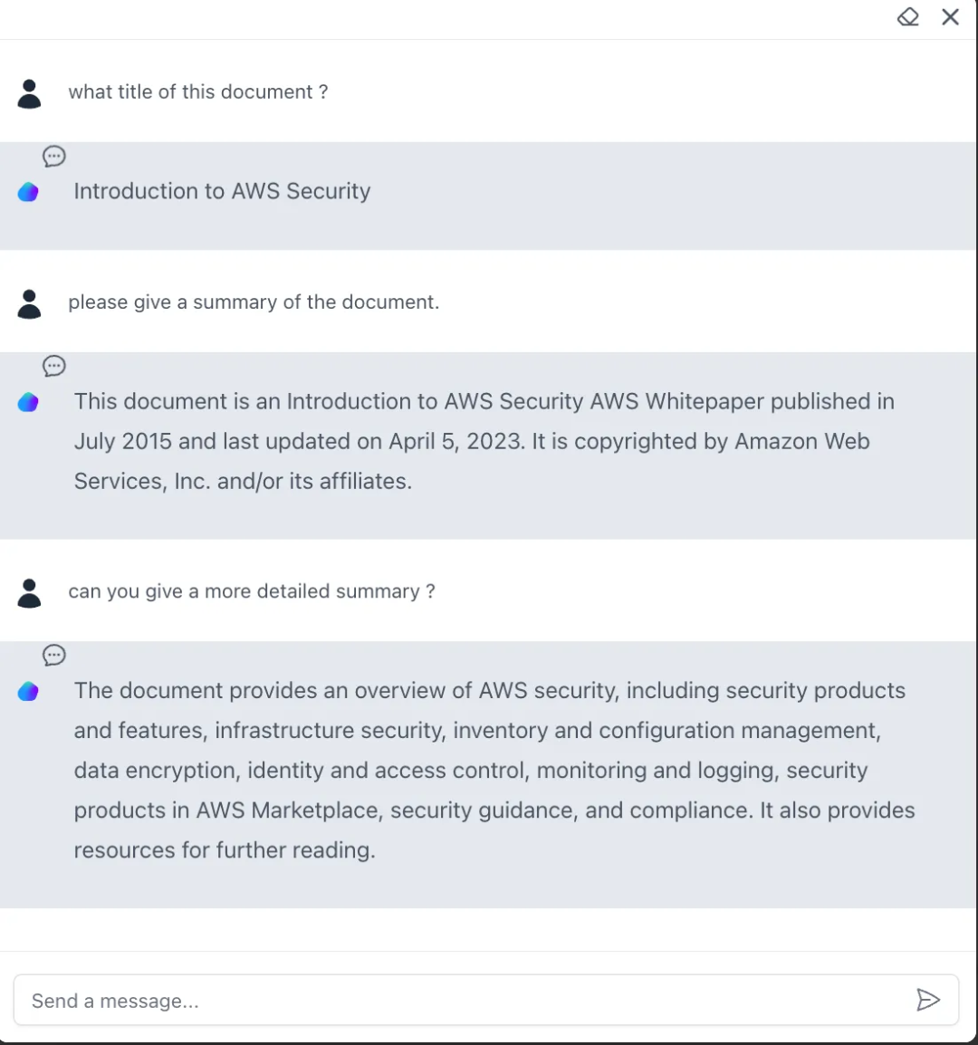Select the message 'what title of this document ?'
Viewport: 978px width, 1045px height.
tap(198, 92)
